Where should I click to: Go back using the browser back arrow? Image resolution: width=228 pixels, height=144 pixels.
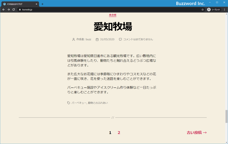tap(4, 10)
